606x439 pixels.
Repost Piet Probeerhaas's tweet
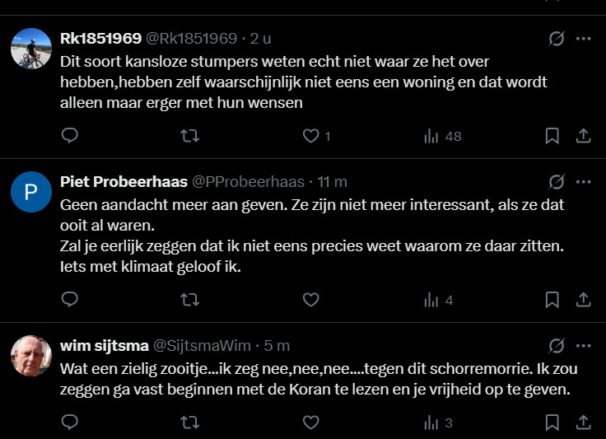coord(189,300)
